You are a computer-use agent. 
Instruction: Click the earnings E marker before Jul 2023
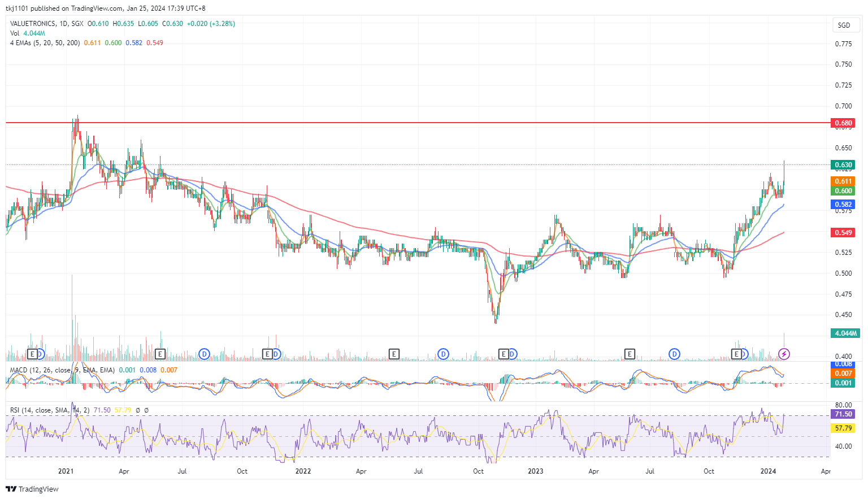point(630,354)
